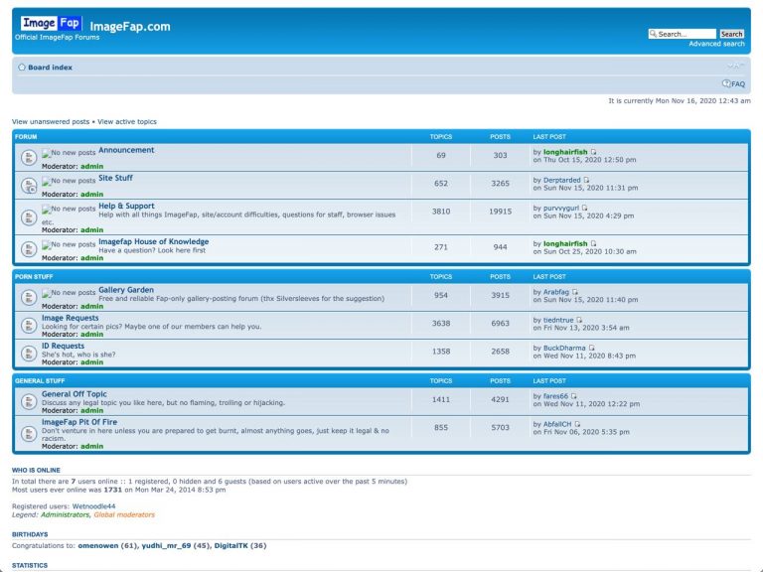Open longhairfish profile in Announcement row

click(565, 152)
